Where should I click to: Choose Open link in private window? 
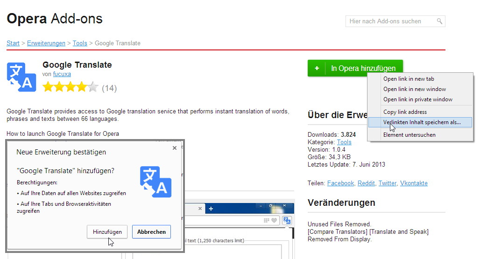[420, 99]
